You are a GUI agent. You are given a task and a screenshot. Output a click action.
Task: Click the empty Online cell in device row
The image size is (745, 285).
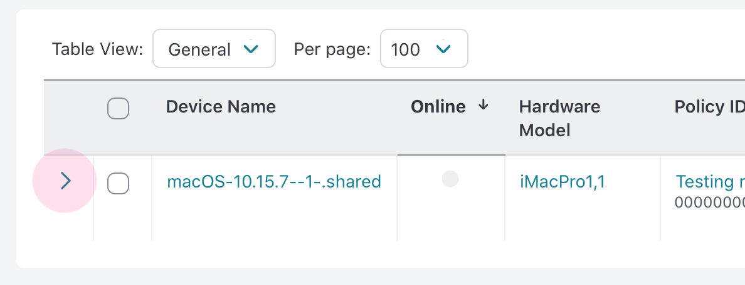click(x=450, y=212)
